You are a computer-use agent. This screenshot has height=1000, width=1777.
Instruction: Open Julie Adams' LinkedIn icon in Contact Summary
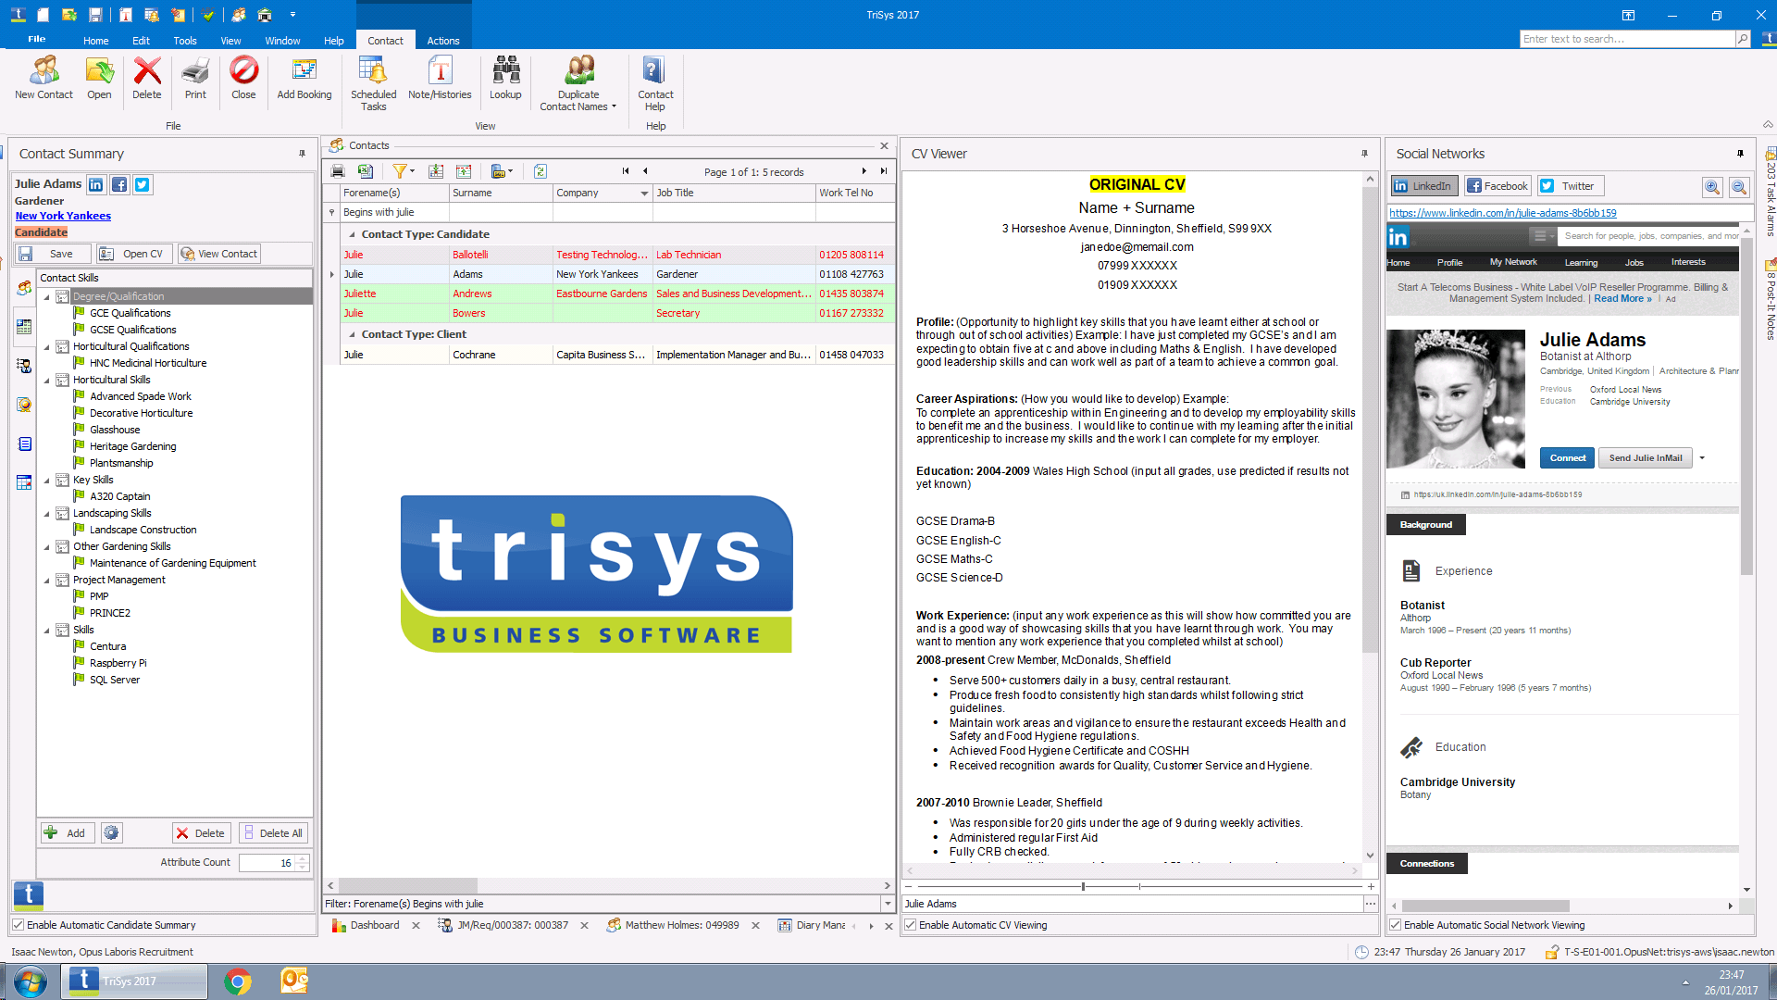95,184
